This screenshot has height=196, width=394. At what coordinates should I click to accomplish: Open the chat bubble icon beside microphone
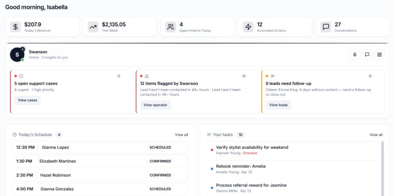pos(367,55)
